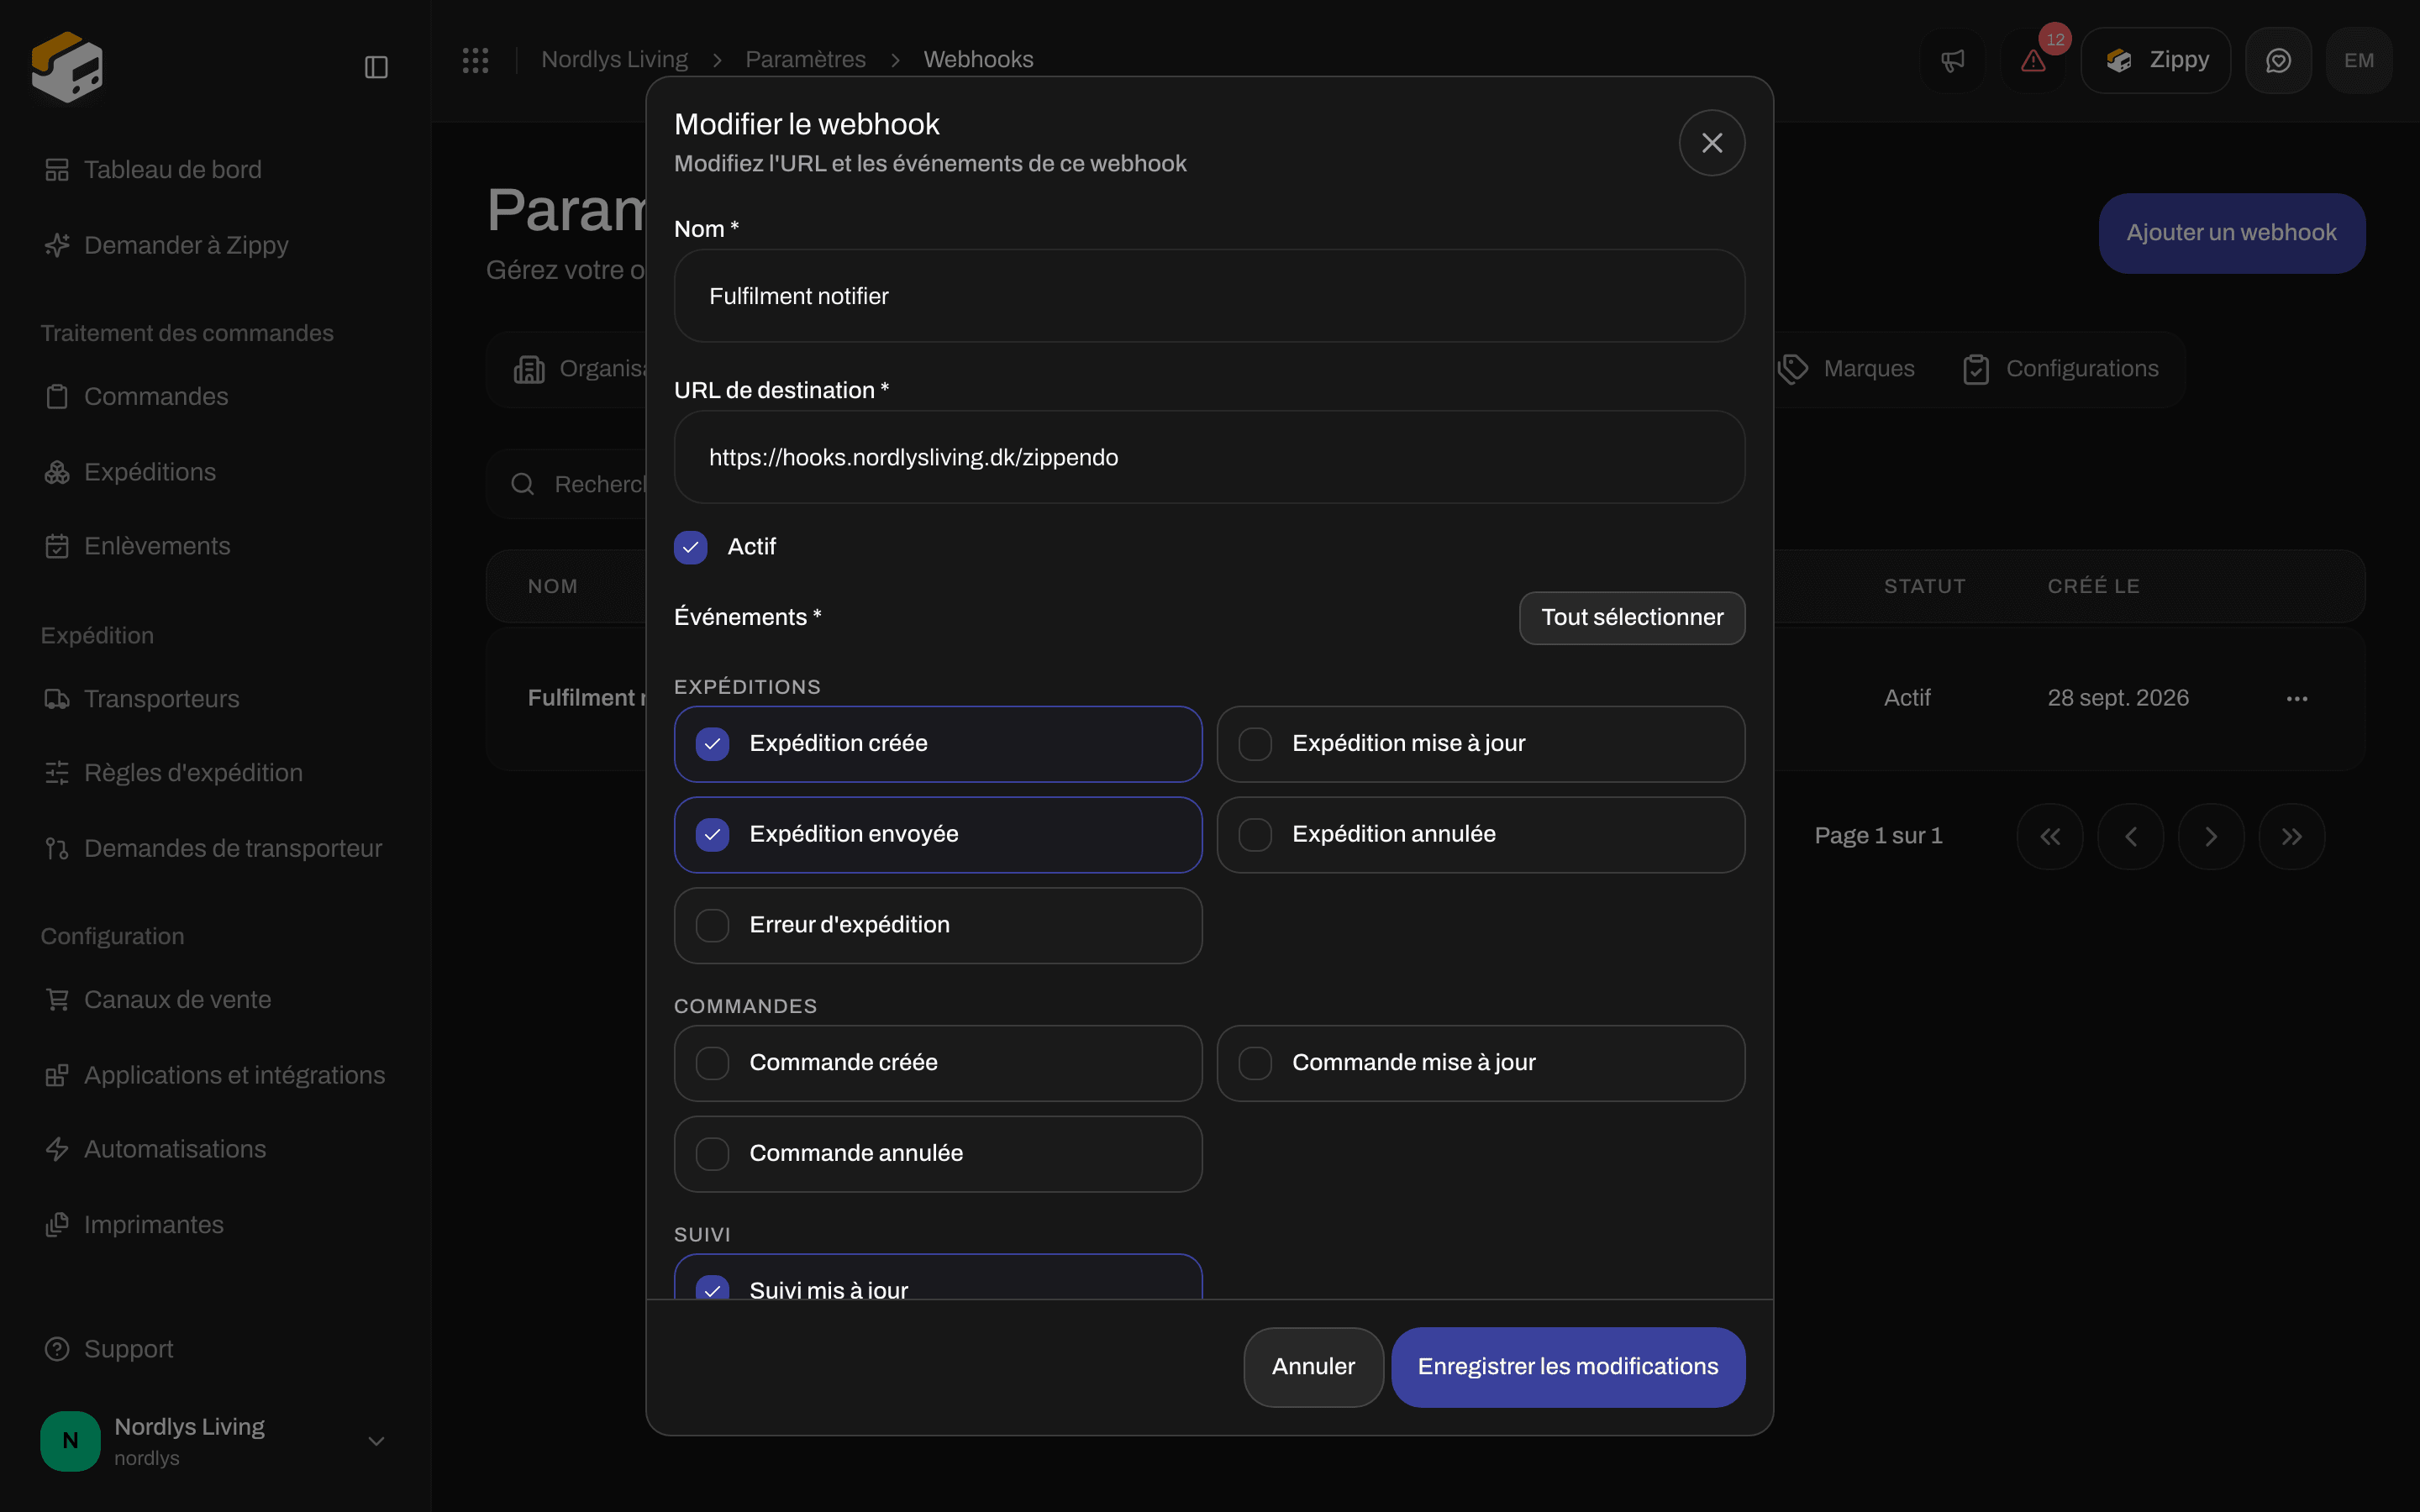Click NOM column header
Viewport: 2420px width, 1512px height.
click(x=552, y=587)
